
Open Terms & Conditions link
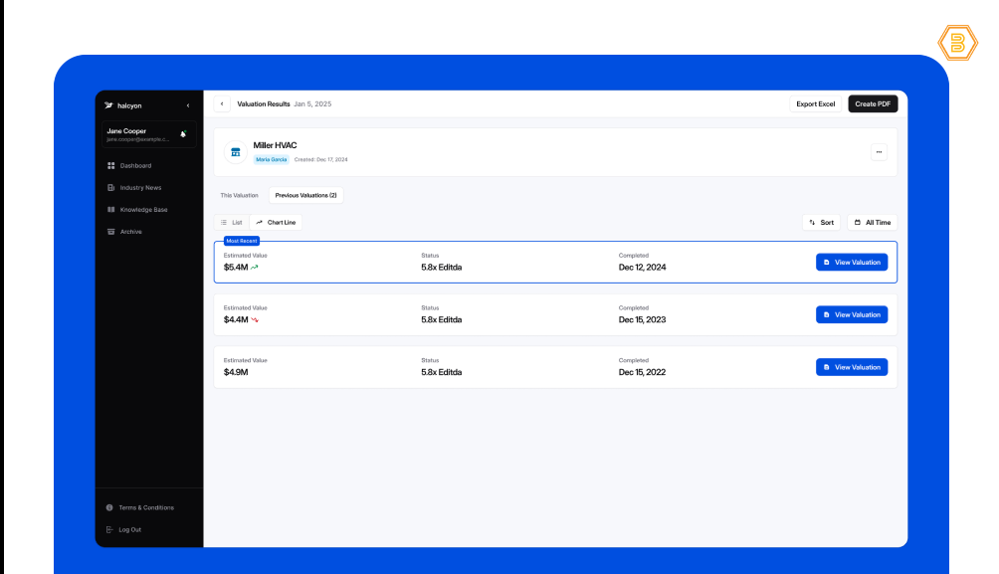click(x=145, y=507)
